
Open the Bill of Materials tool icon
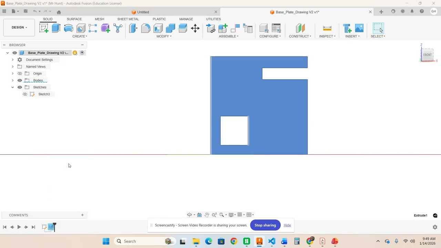tap(248, 28)
